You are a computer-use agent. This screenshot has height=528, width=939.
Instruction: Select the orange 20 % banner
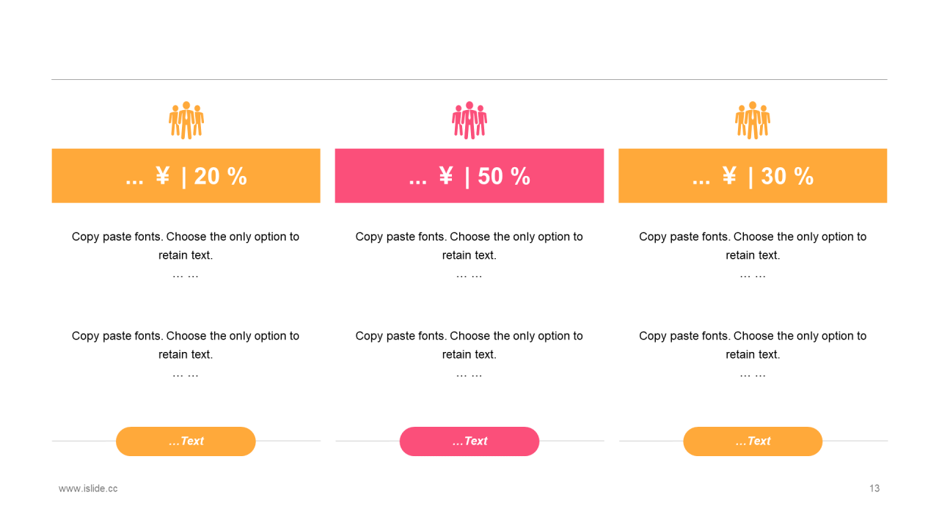pos(186,176)
